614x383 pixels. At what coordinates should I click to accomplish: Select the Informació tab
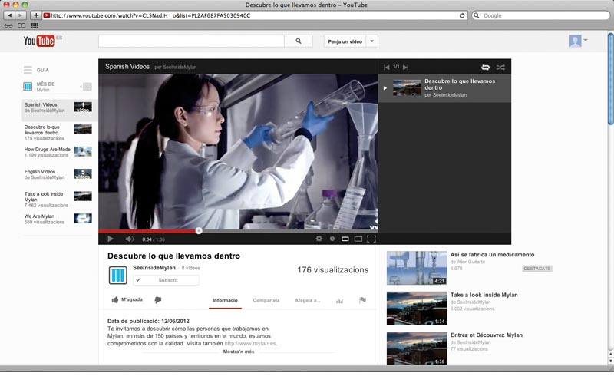tap(225, 300)
